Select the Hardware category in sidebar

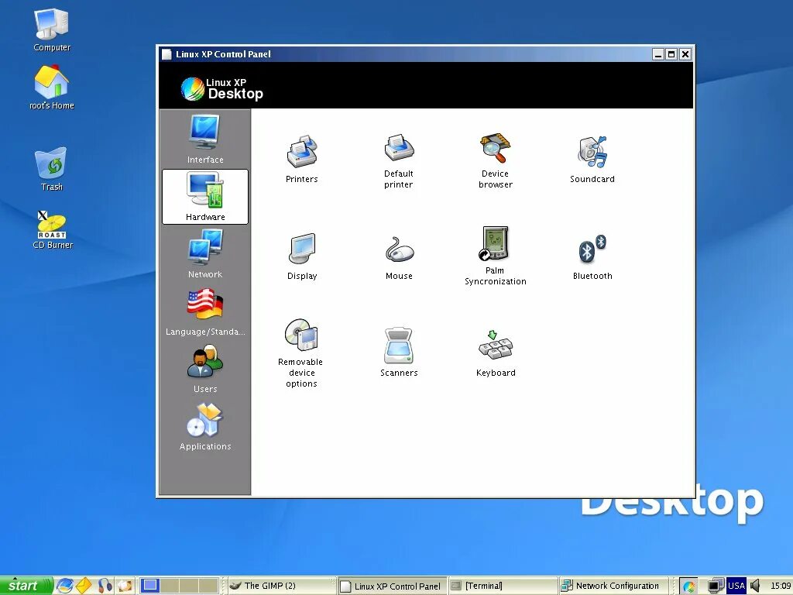[204, 196]
